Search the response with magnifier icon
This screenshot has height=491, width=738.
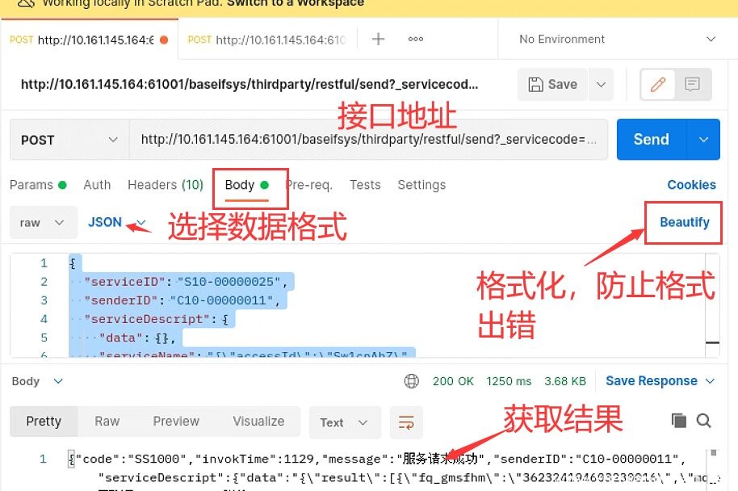click(704, 420)
